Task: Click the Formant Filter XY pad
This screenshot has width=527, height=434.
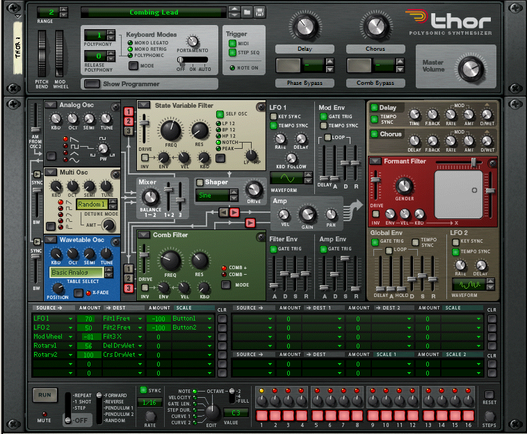Action: (x=458, y=195)
